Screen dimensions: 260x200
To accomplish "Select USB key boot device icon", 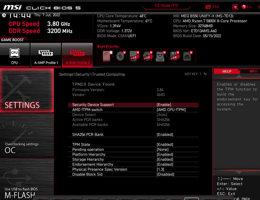I will point(160,56).
